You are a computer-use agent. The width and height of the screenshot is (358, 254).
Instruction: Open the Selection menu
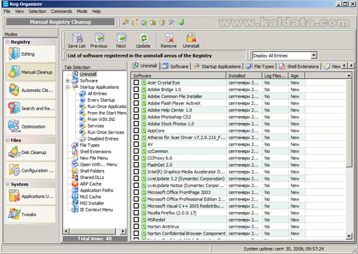click(x=37, y=11)
